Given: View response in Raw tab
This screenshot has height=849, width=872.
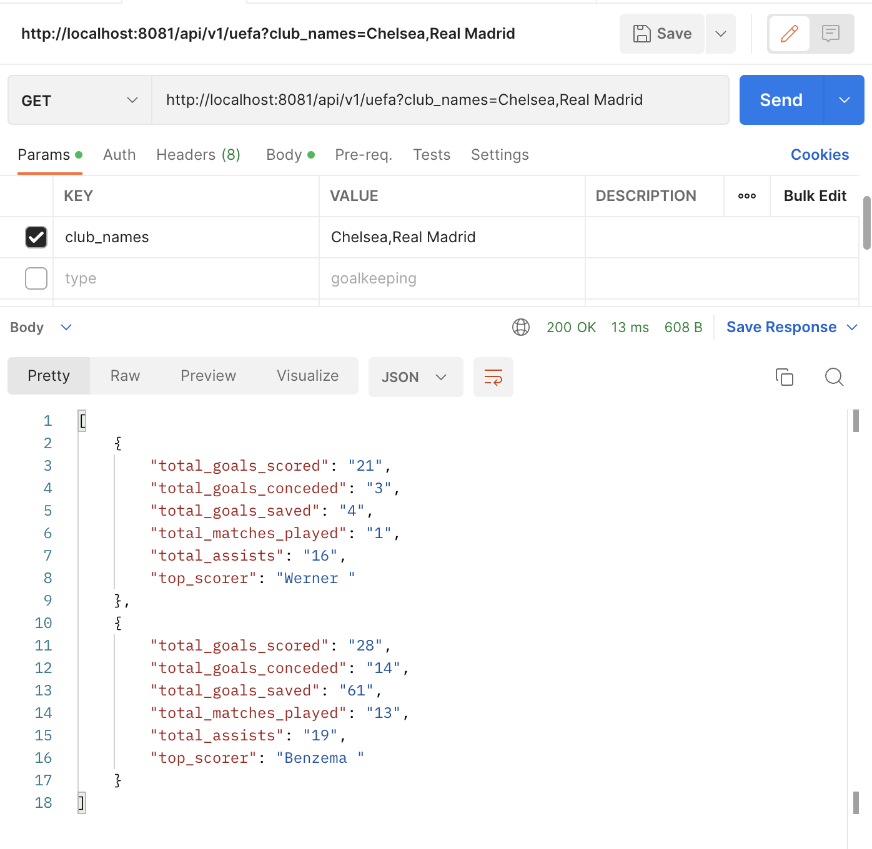Looking at the screenshot, I should click(x=125, y=376).
